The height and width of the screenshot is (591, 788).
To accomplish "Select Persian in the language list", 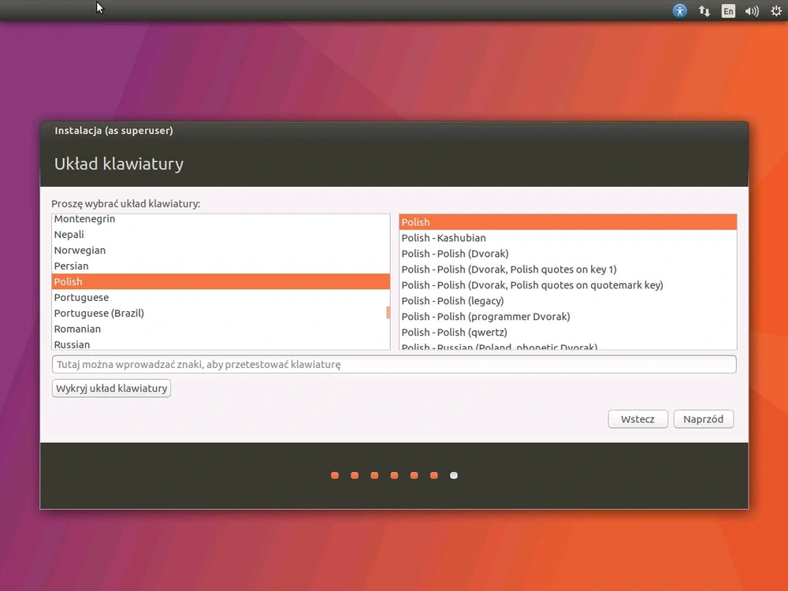I will click(x=221, y=266).
